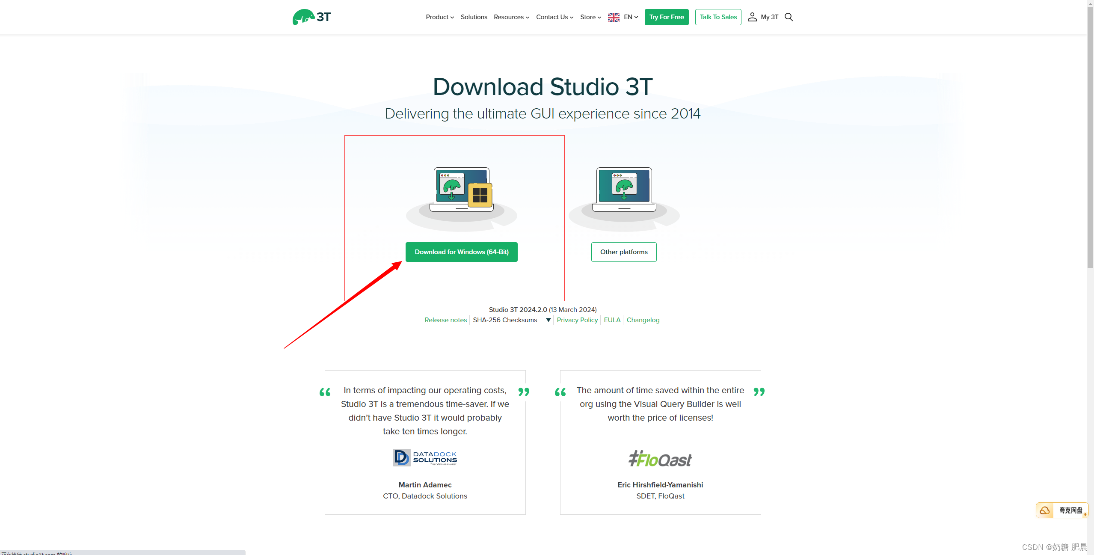
Task: Open the Quark netdisk floating widget
Action: 1062,510
